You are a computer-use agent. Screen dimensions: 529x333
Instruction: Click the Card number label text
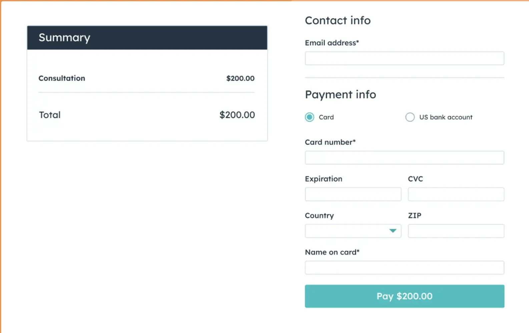pyautogui.click(x=330, y=142)
